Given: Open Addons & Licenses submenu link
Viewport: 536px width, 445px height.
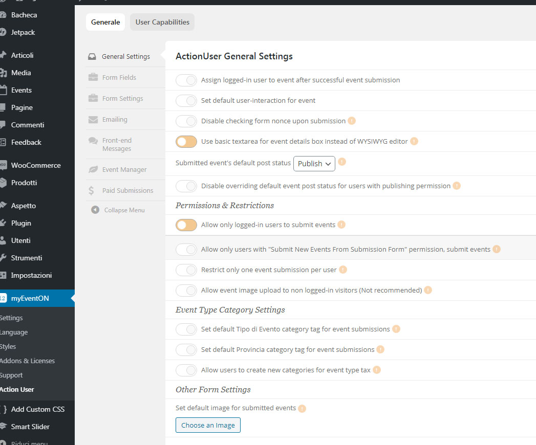Looking at the screenshot, I should [27, 361].
